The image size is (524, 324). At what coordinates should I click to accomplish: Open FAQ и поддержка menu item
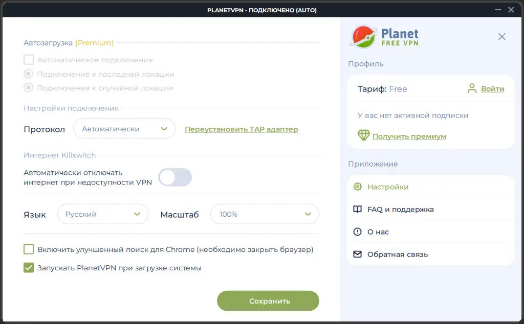pyautogui.click(x=430, y=209)
